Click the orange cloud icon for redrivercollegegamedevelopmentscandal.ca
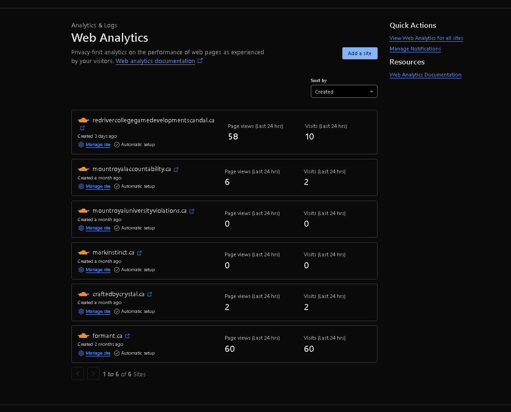Image resolution: width=511 pixels, height=412 pixels. [83, 120]
